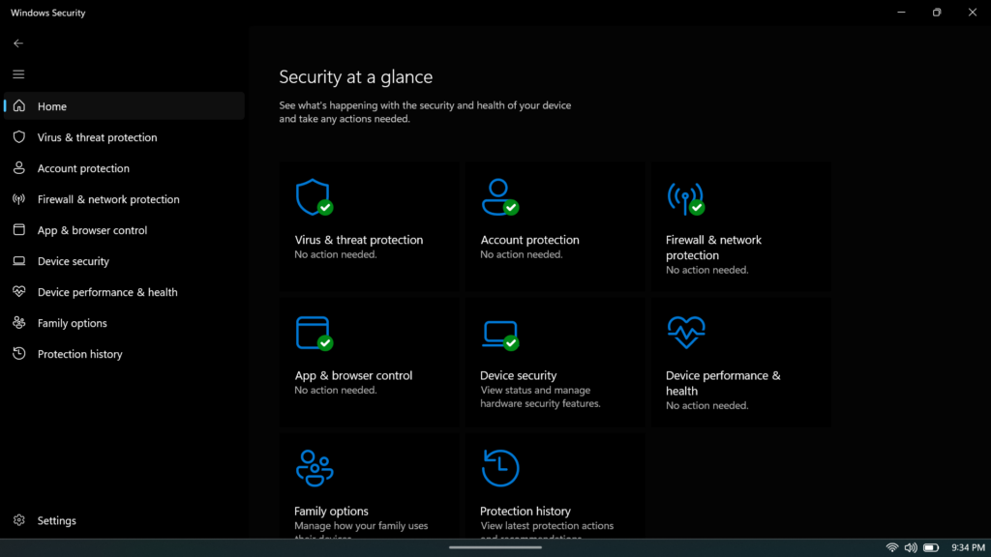
Task: Click the back arrow in the sidebar
Action: (18, 44)
